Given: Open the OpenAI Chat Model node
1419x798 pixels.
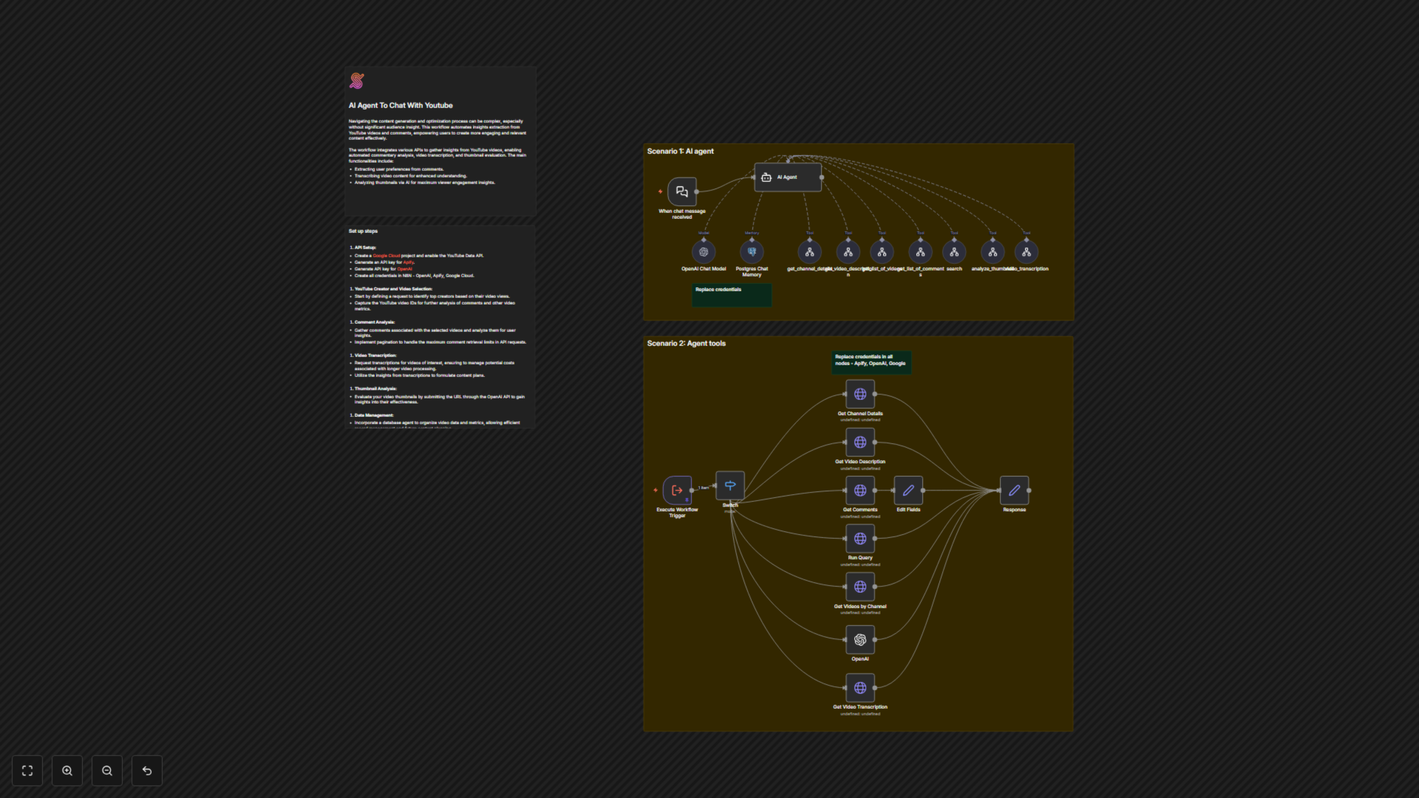Looking at the screenshot, I should click(704, 252).
